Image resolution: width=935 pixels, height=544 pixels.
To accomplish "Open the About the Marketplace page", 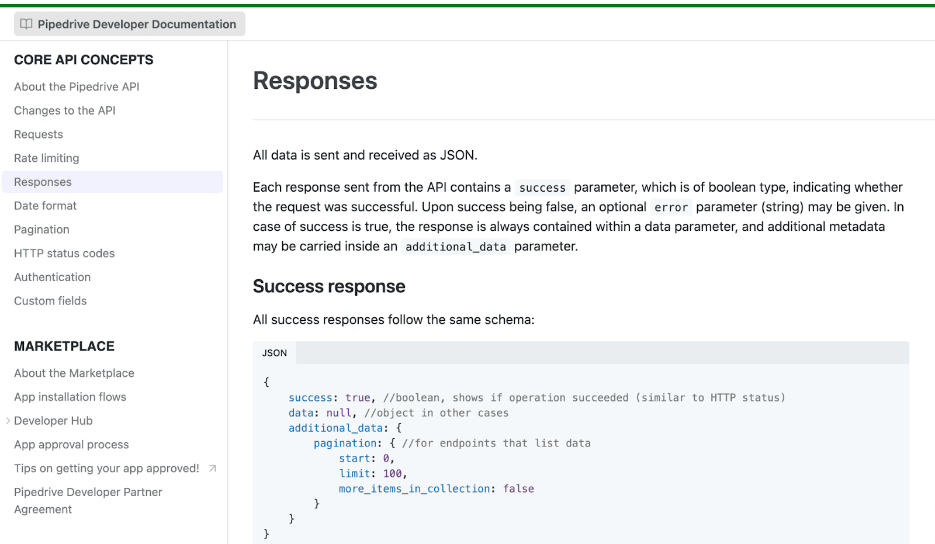I will click(x=74, y=373).
